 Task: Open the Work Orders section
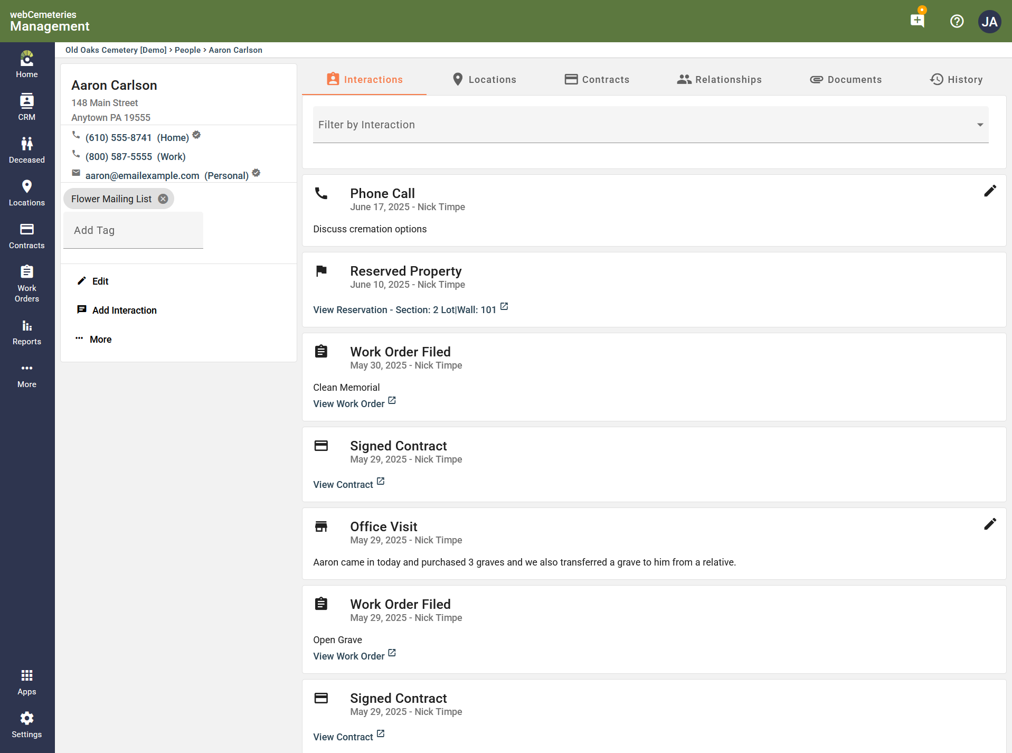pos(26,283)
